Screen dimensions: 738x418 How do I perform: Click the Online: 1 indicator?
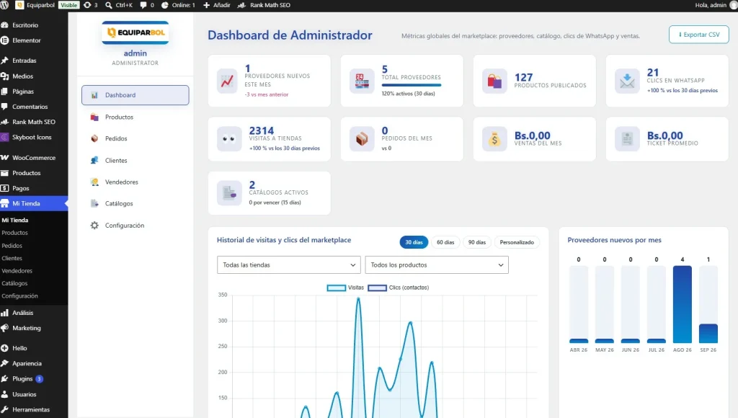pyautogui.click(x=178, y=5)
